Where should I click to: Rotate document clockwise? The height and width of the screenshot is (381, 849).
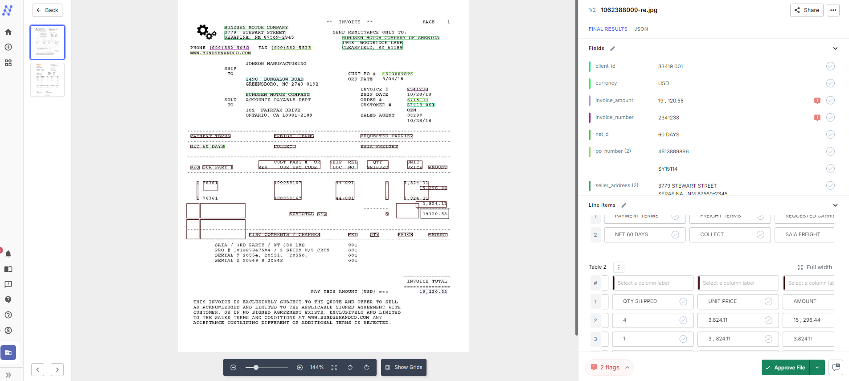point(366,368)
